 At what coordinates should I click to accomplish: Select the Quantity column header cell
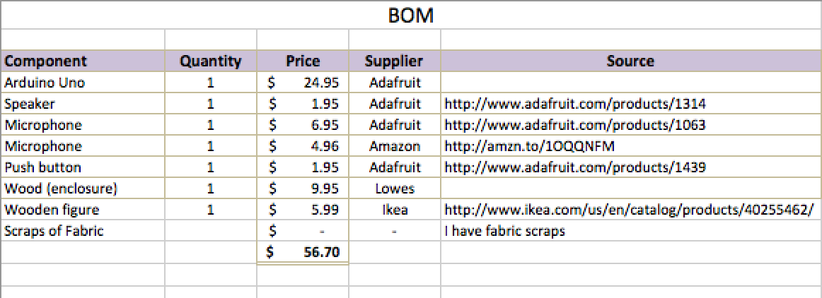click(210, 61)
